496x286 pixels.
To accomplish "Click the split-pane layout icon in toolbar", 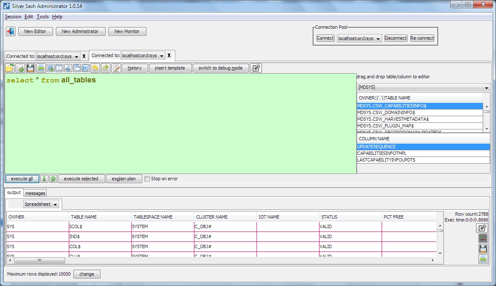I will [59, 68].
